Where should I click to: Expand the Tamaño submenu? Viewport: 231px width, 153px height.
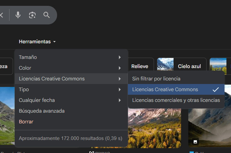71,57
